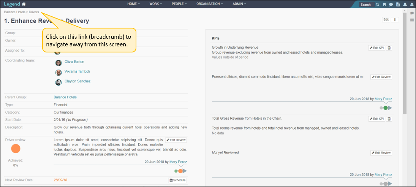Edit the review starting with Praesent ultrices
416x187 pixels.
[381, 77]
